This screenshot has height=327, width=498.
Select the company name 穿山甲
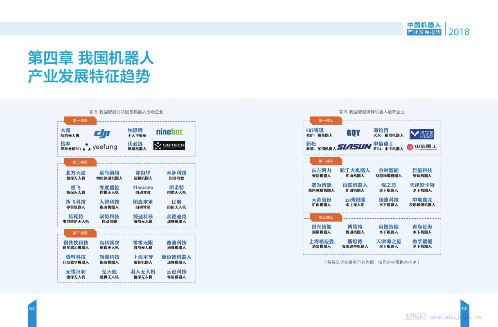pos(143,173)
